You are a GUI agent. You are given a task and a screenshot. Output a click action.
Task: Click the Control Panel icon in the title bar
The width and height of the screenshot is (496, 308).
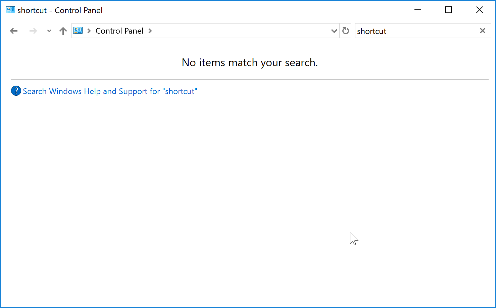click(10, 10)
